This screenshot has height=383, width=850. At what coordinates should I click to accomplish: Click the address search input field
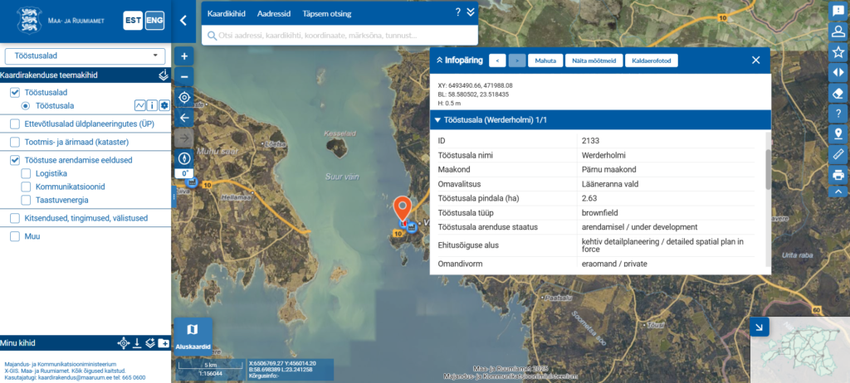point(340,36)
